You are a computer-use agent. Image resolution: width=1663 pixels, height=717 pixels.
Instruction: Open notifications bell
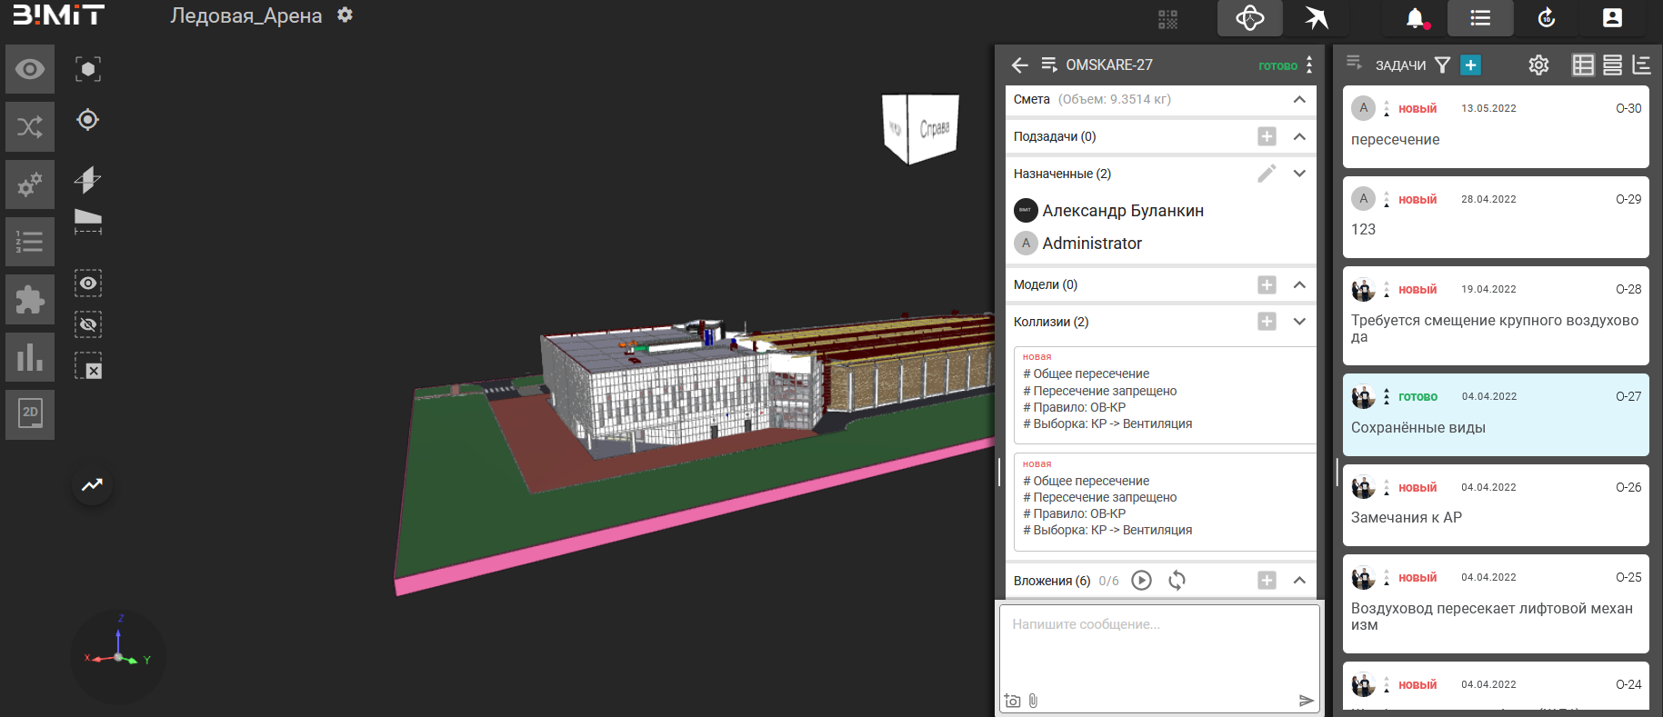pyautogui.click(x=1416, y=18)
